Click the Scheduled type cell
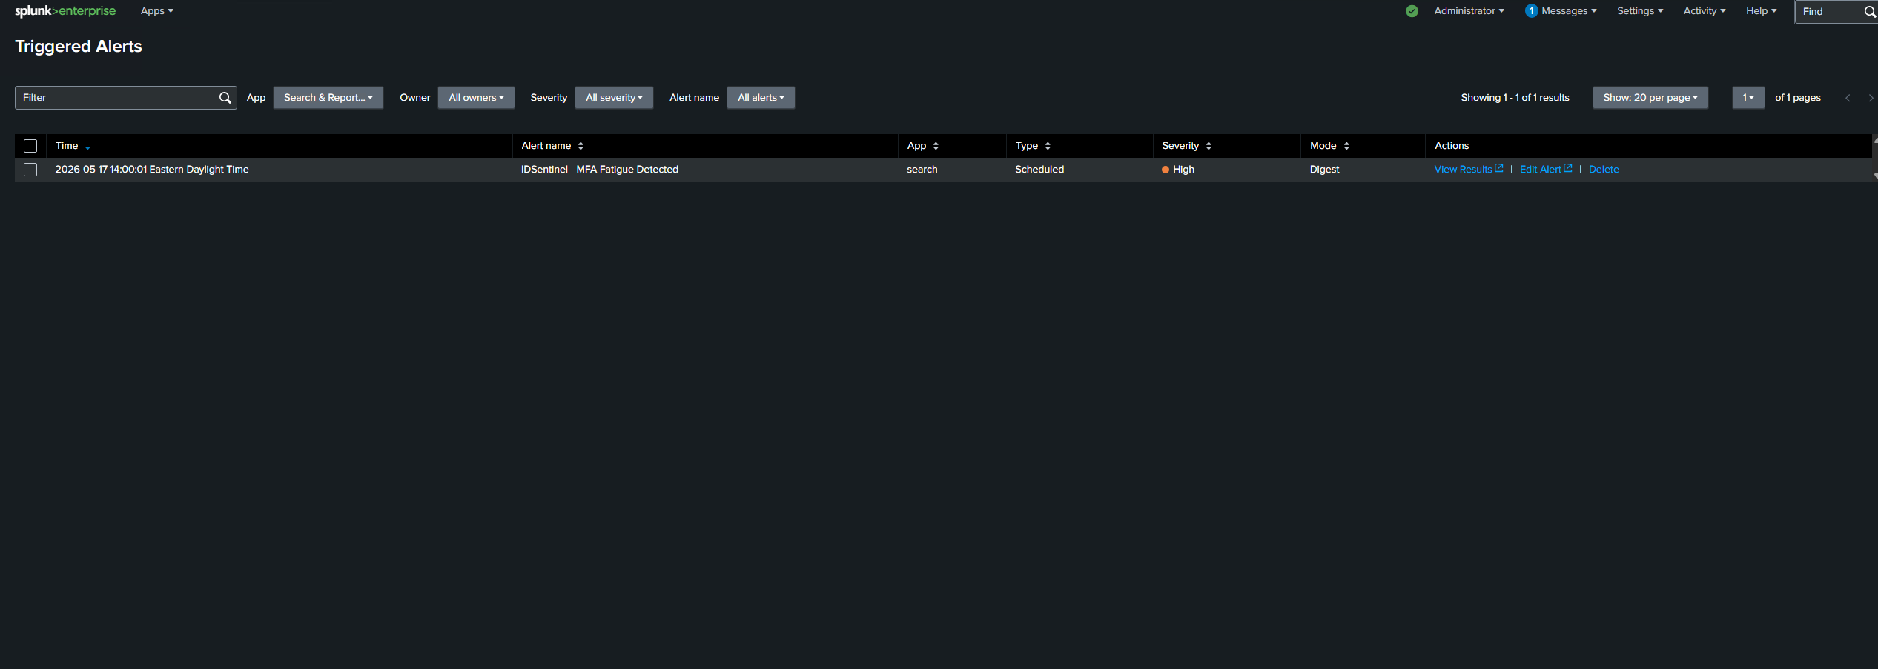This screenshot has width=1878, height=669. (1039, 170)
